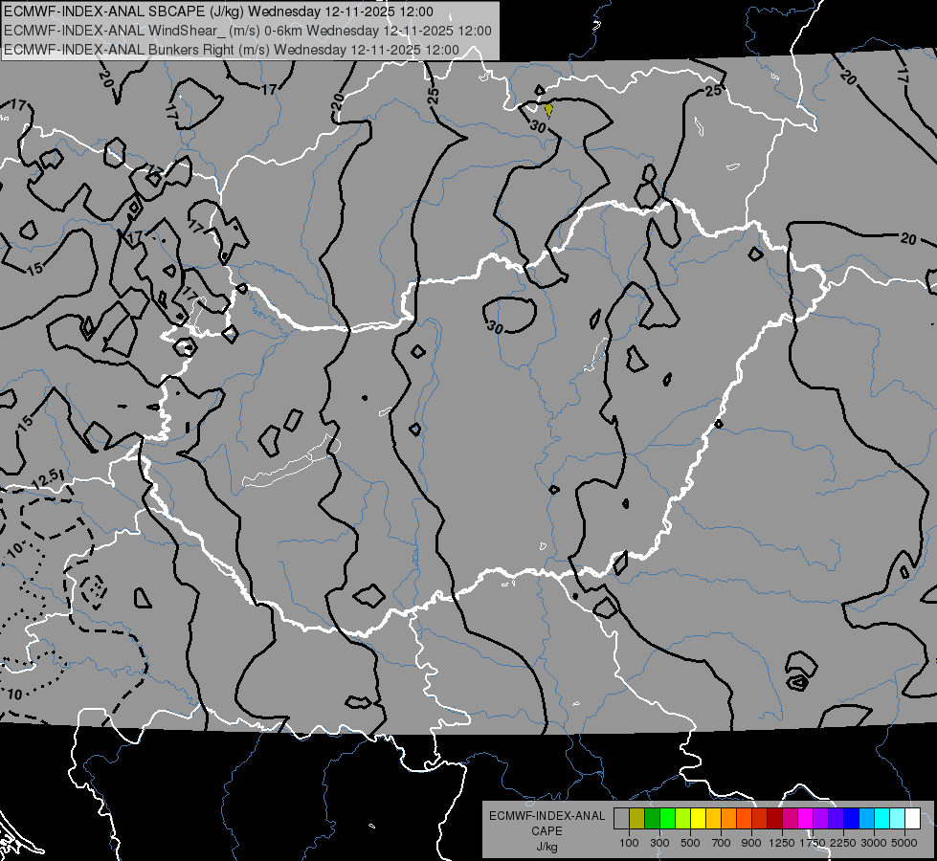937x861 pixels.
Task: Click the small olive CAPE patch on map
Action: [x=548, y=111]
